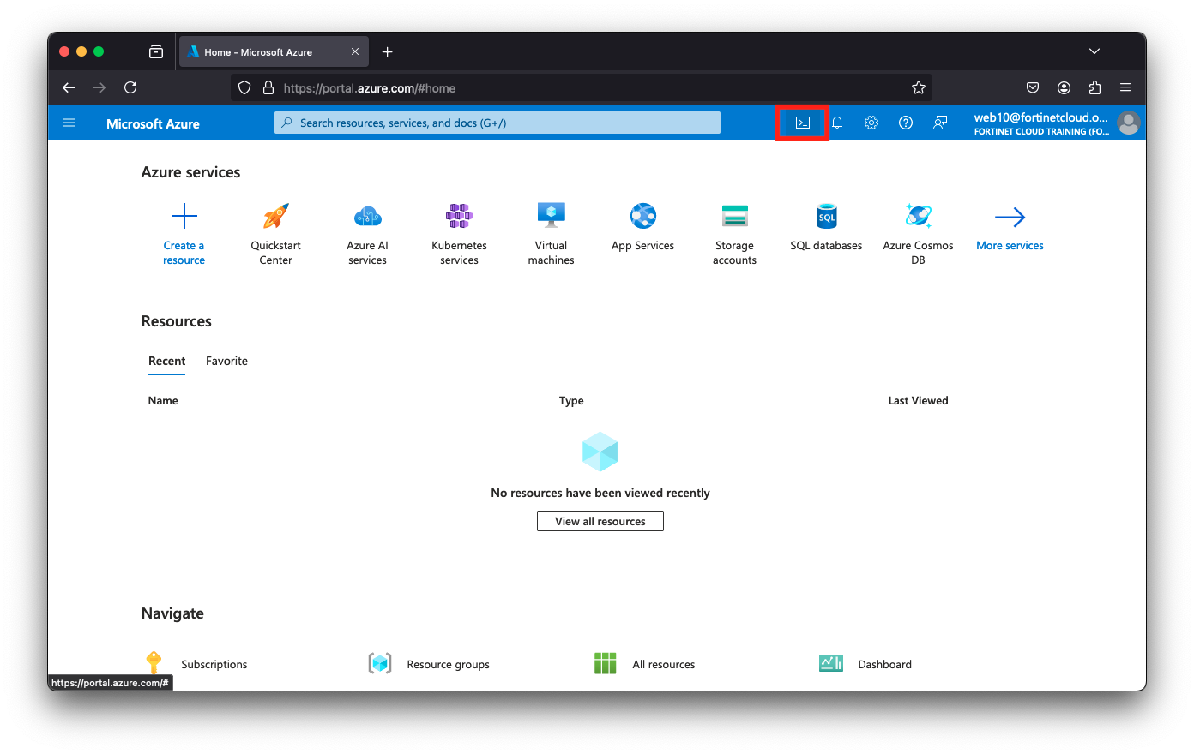The image size is (1194, 754).
Task: Click the Name column header
Action: (x=163, y=400)
